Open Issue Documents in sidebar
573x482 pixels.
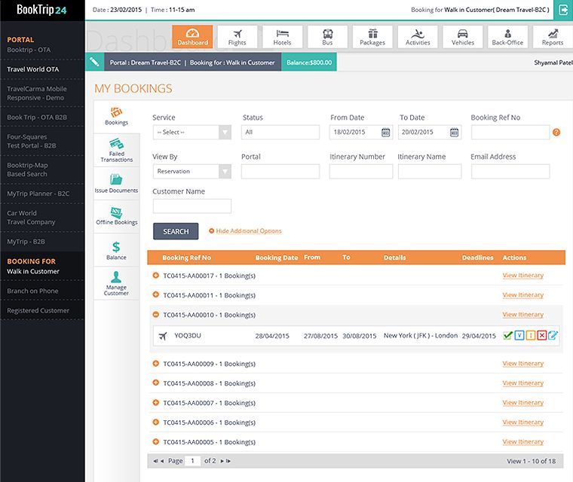pos(116,183)
